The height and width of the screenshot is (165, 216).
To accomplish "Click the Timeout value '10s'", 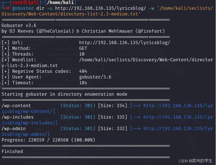I will [83, 83].
